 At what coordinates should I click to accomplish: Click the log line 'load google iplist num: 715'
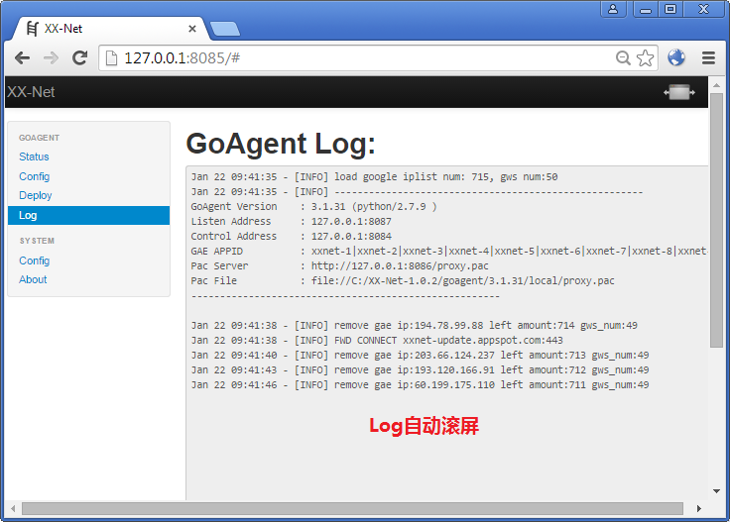[374, 176]
